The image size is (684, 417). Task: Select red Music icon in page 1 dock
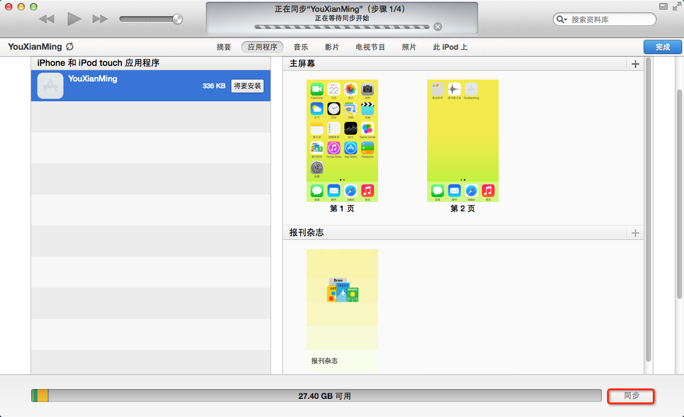tap(367, 191)
